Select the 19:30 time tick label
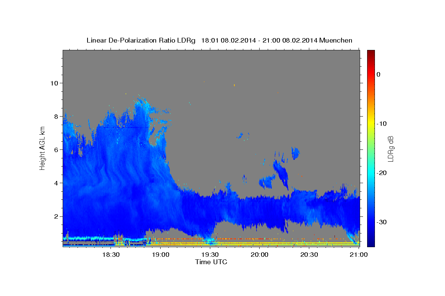 210,255
